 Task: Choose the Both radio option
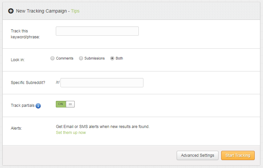coord(112,58)
